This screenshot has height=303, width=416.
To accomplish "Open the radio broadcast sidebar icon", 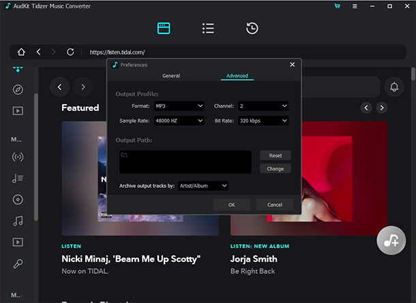I will (18, 157).
